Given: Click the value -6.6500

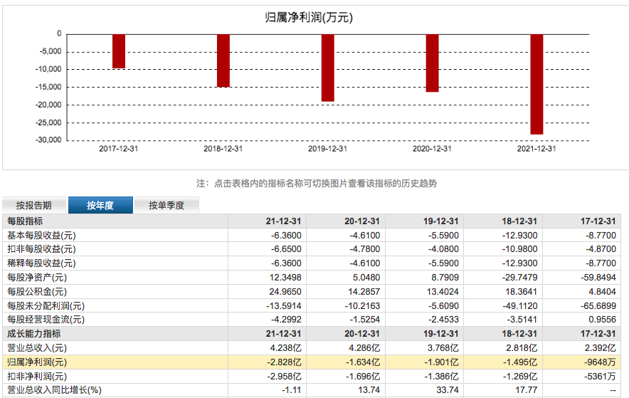Looking at the screenshot, I should (285, 248).
